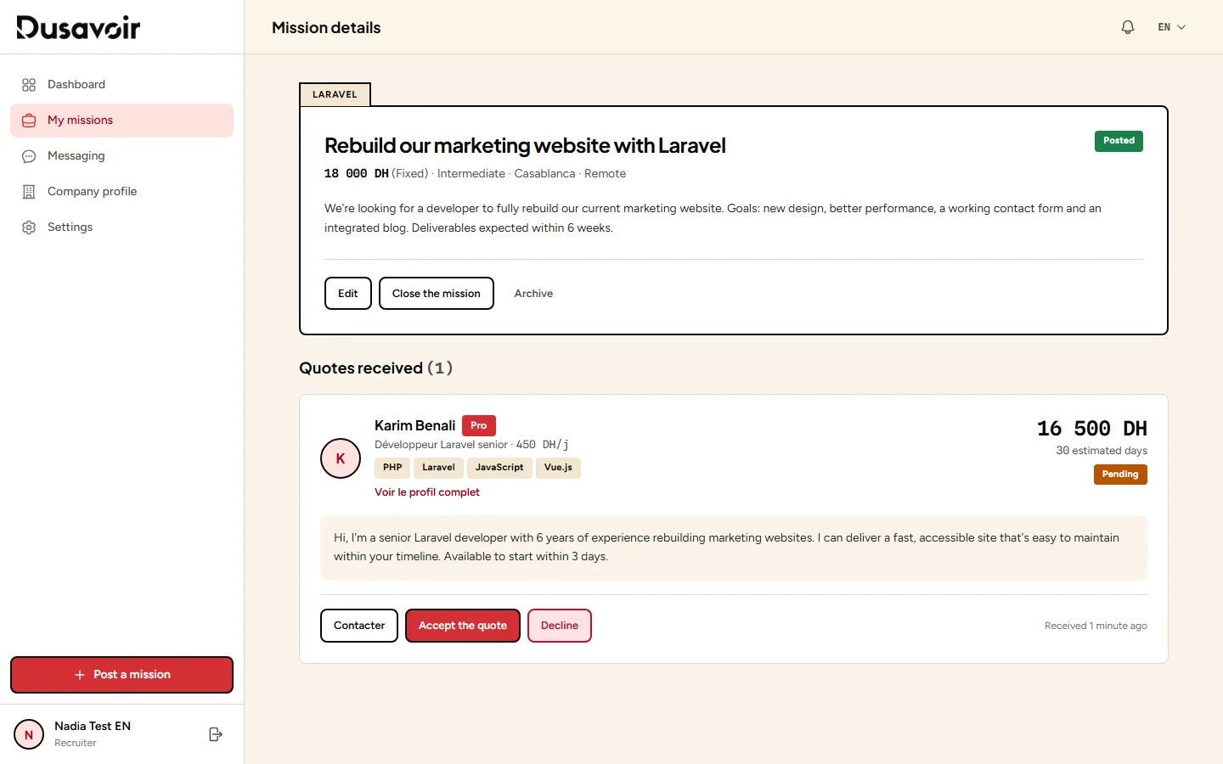Click the Post a mission button
The width and height of the screenshot is (1223, 764).
(x=121, y=675)
